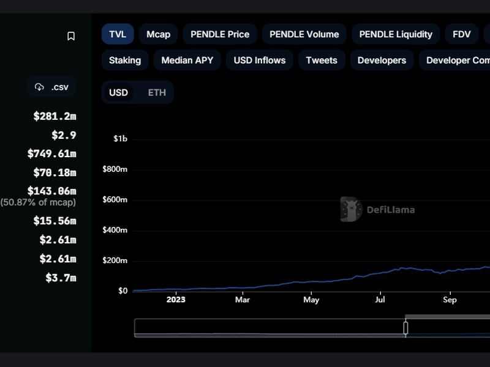Open the PENDLE Price tab
490x367 pixels.
point(219,34)
